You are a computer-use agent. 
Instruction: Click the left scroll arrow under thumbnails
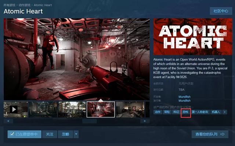[x=8, y=121]
